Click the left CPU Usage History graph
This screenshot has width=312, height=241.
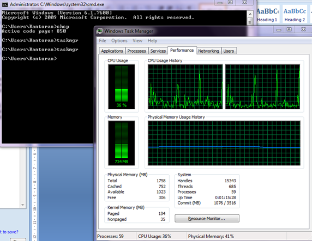coord(185,86)
